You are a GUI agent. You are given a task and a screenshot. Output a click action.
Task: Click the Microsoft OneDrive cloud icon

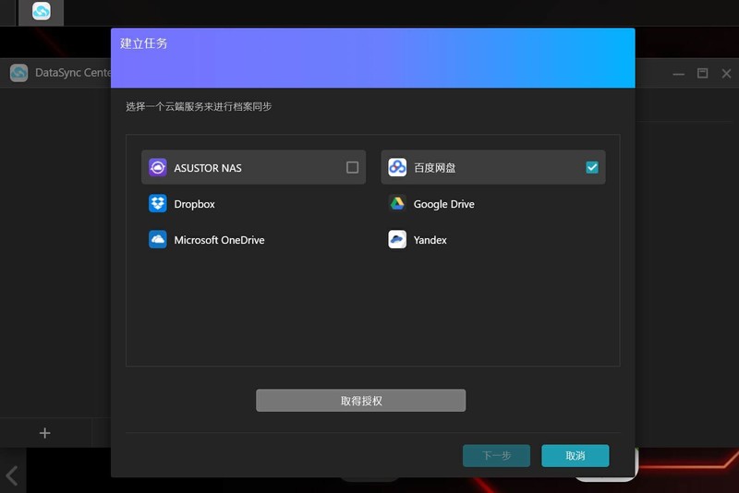click(157, 239)
